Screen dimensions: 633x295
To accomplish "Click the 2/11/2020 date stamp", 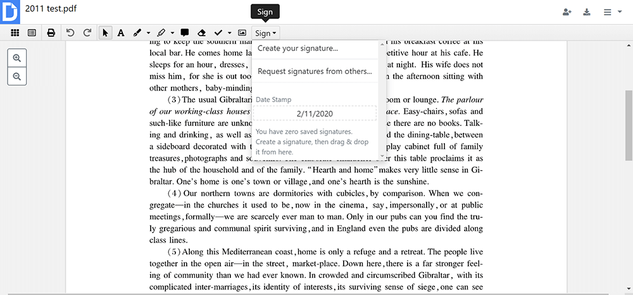I will point(315,114).
